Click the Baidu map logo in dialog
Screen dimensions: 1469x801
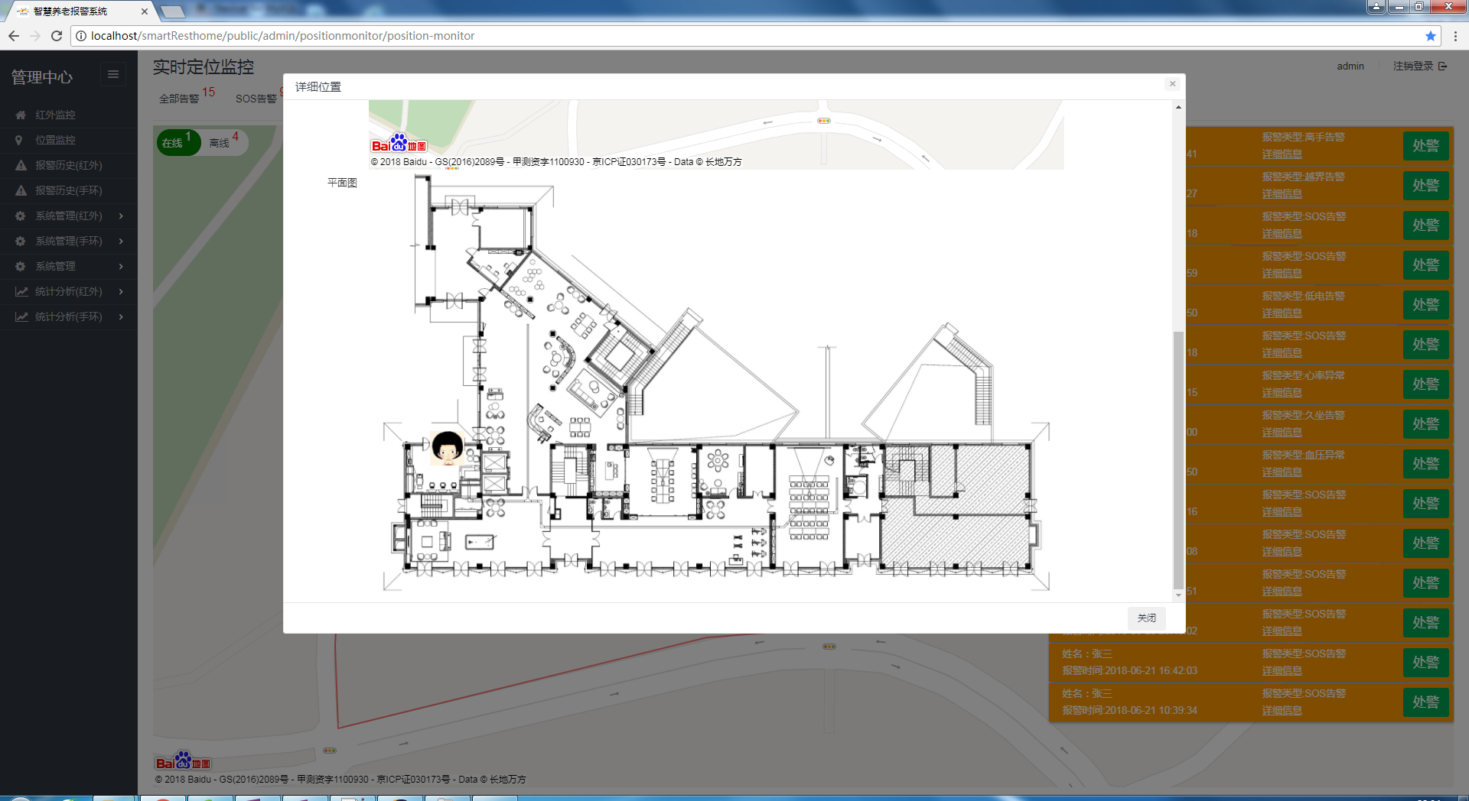point(399,143)
